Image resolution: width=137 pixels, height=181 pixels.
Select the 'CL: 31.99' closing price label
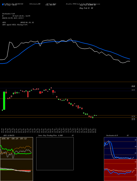tap(50, 5)
